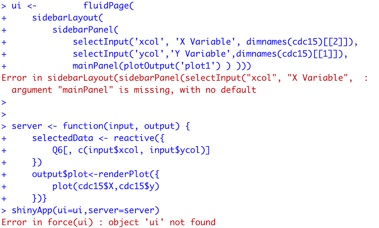The image size is (379, 228).
Task: Click the object 'ui' not found error
Action: pyautogui.click(x=162, y=222)
